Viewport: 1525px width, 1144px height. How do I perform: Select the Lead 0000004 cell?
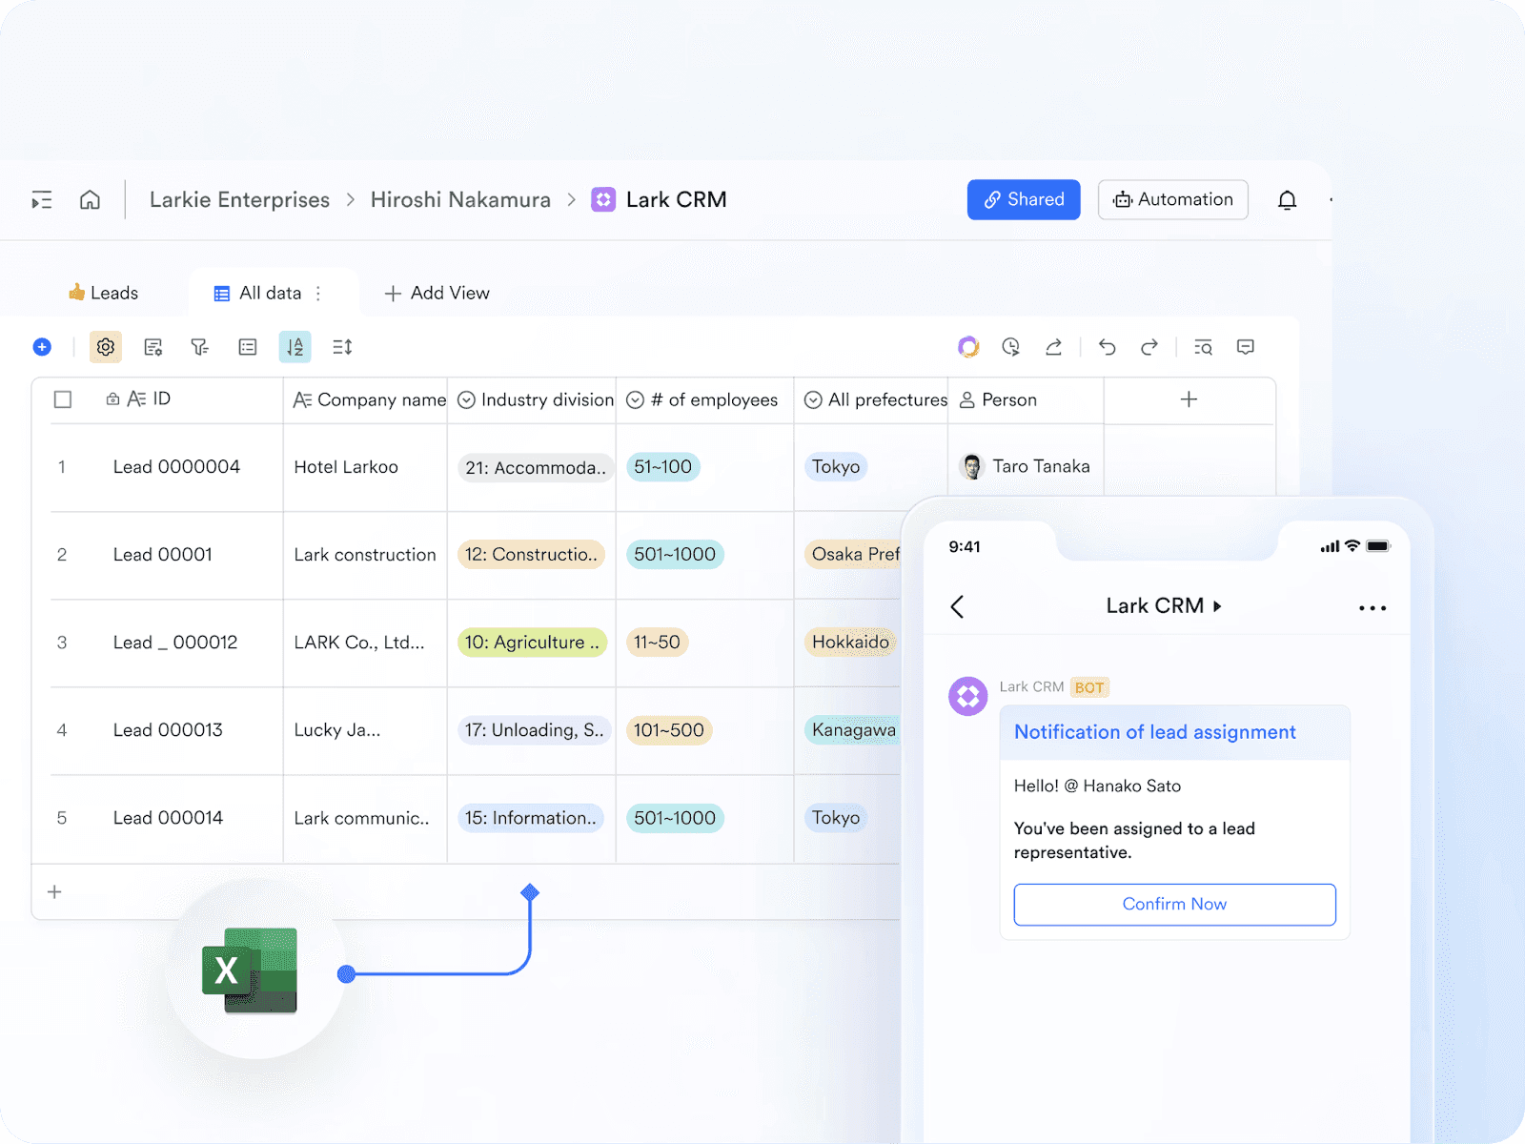click(x=176, y=467)
